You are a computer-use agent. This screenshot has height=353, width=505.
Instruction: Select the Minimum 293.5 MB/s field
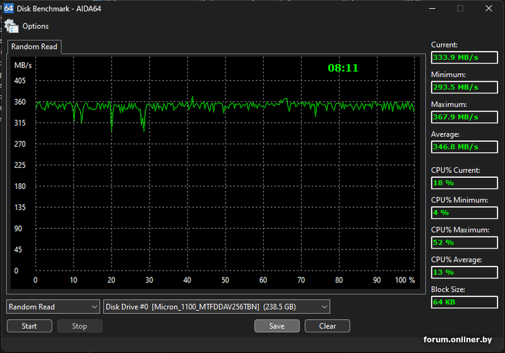tap(464, 87)
